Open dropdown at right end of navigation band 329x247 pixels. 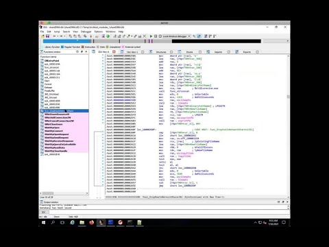[287, 41]
